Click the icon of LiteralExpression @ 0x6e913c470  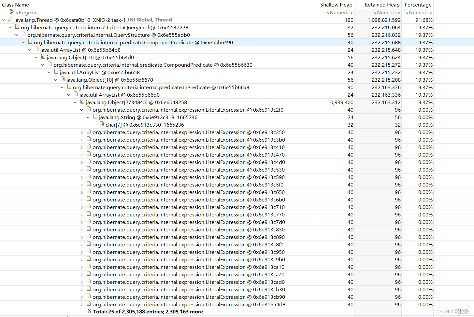click(89, 154)
